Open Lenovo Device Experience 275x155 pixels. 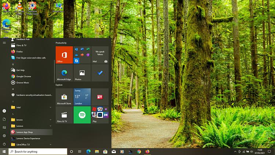point(32,138)
